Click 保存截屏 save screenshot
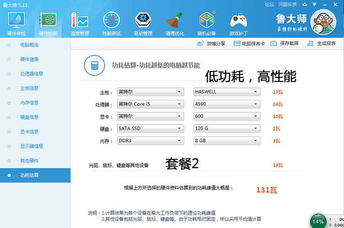The width and height of the screenshot is (344, 228). pyautogui.click(x=289, y=43)
